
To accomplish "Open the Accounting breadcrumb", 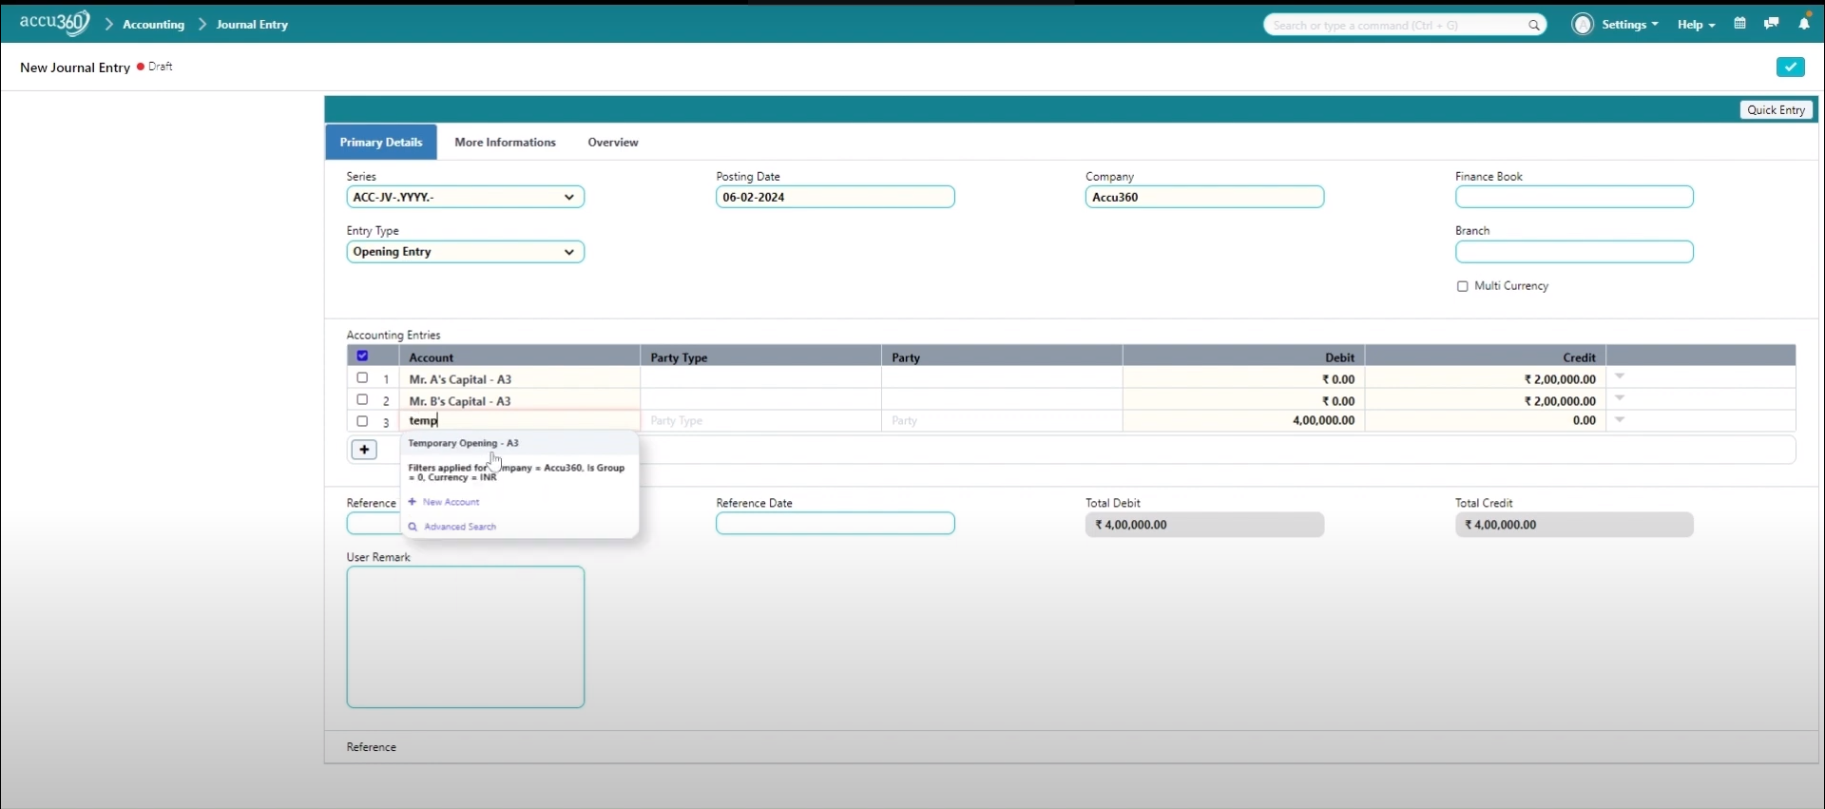I will click(x=153, y=25).
